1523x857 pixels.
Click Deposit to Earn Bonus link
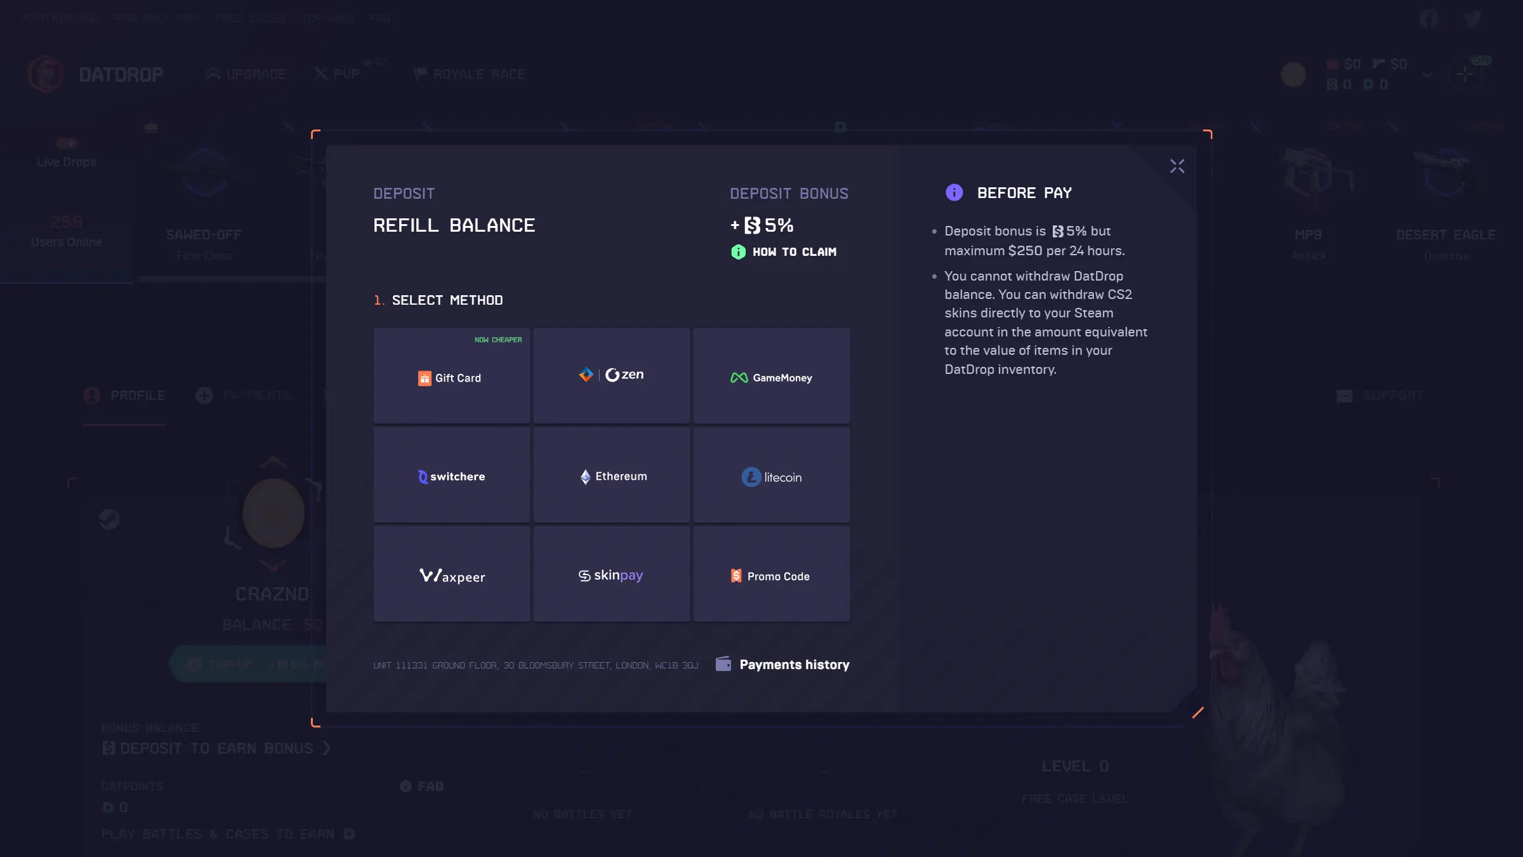click(216, 748)
